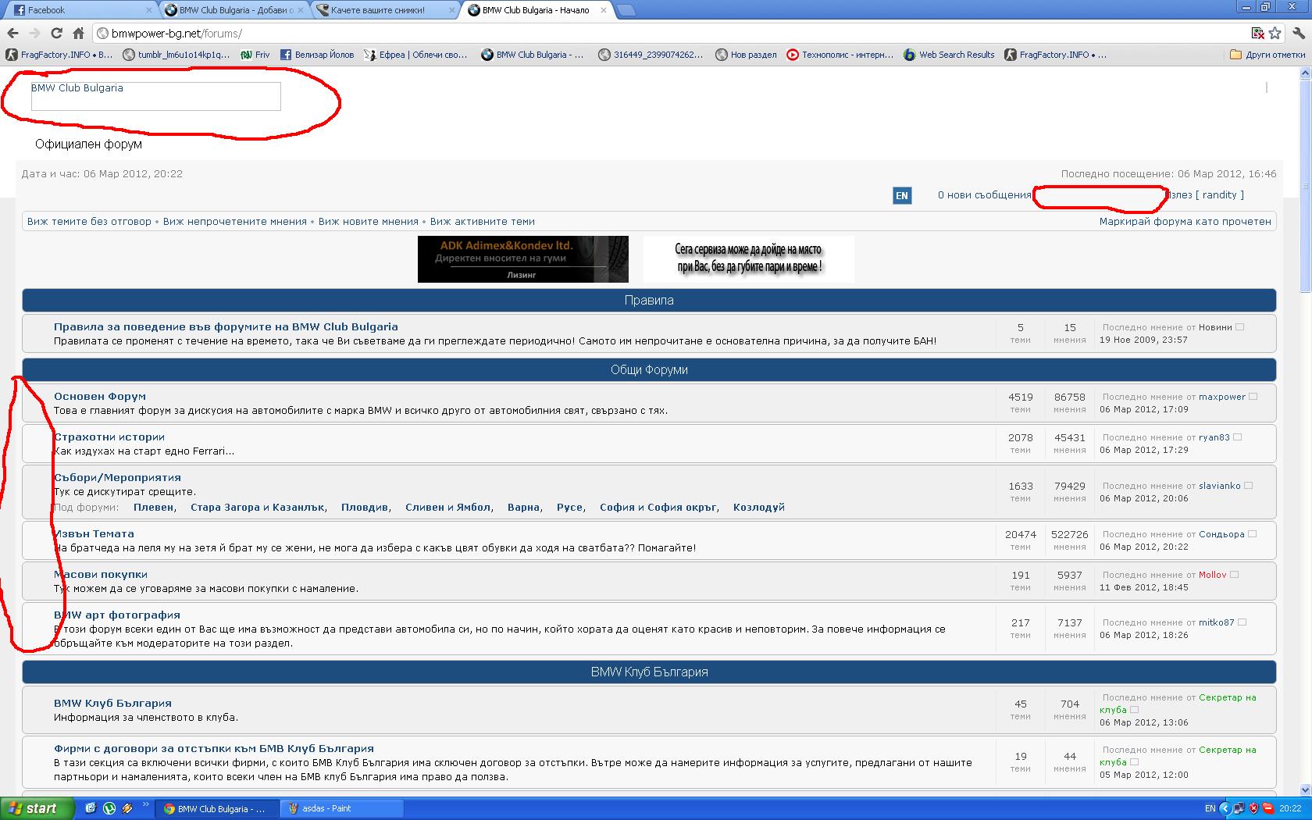The height and width of the screenshot is (820, 1312).
Task: Open the Chrome wrench settings menu
Action: coord(1299,34)
